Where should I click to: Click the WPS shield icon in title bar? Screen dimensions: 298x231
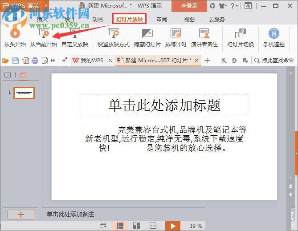click(212, 6)
